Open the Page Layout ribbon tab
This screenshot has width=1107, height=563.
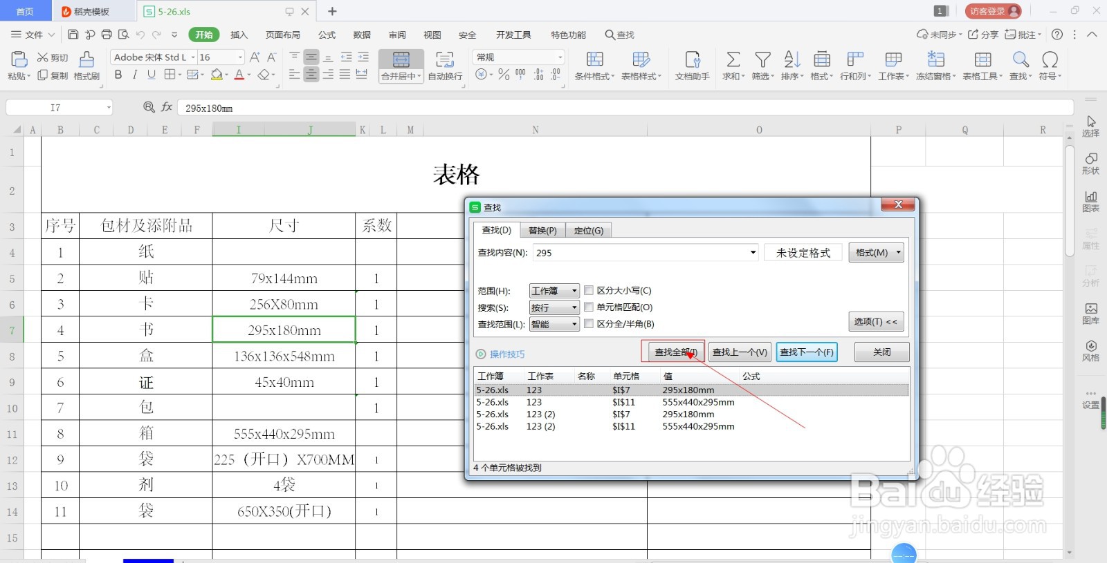click(283, 35)
